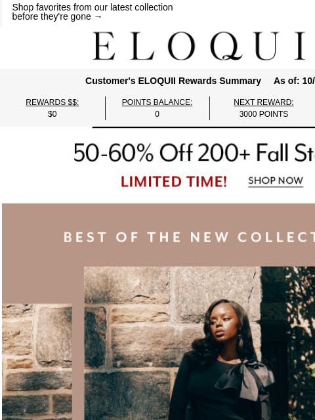
Task: Click the $0 rewards dollar amount
Action: coord(52,114)
